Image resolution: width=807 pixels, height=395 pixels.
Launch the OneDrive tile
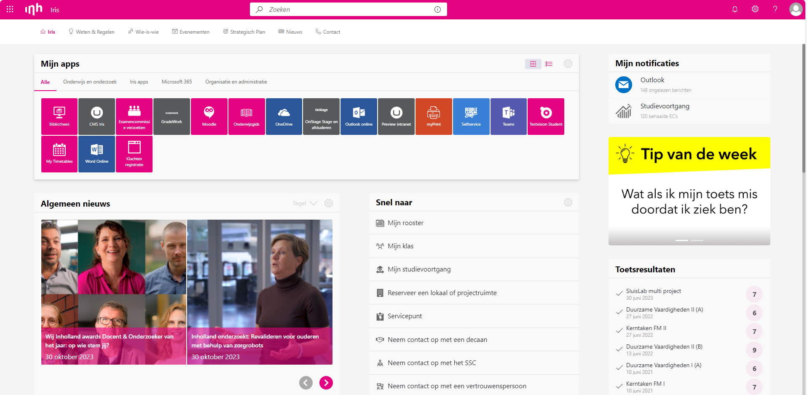point(284,116)
